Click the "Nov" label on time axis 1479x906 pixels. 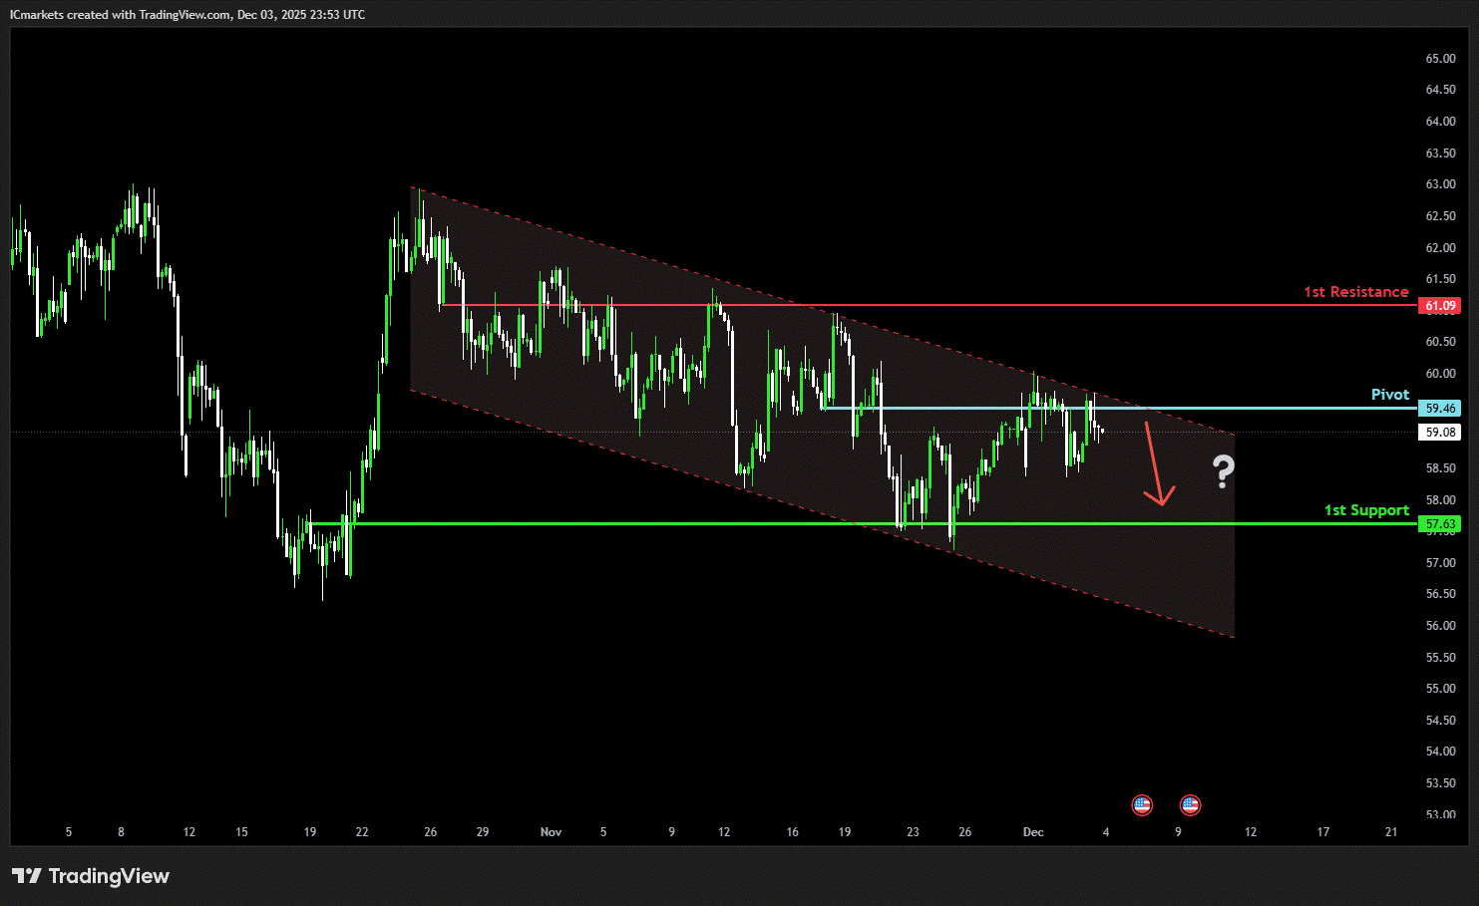[551, 832]
